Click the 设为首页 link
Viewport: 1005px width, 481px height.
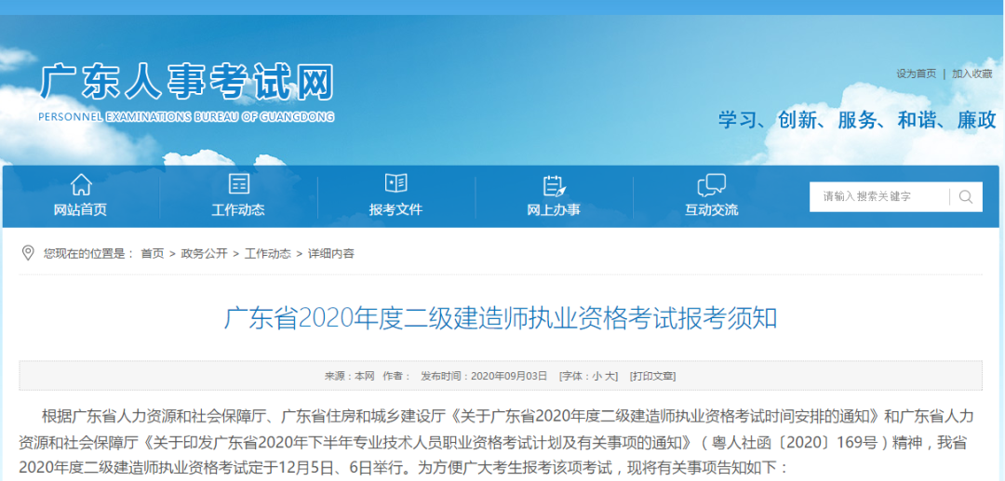916,73
